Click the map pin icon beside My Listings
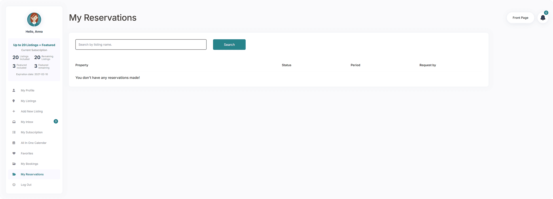 (14, 101)
